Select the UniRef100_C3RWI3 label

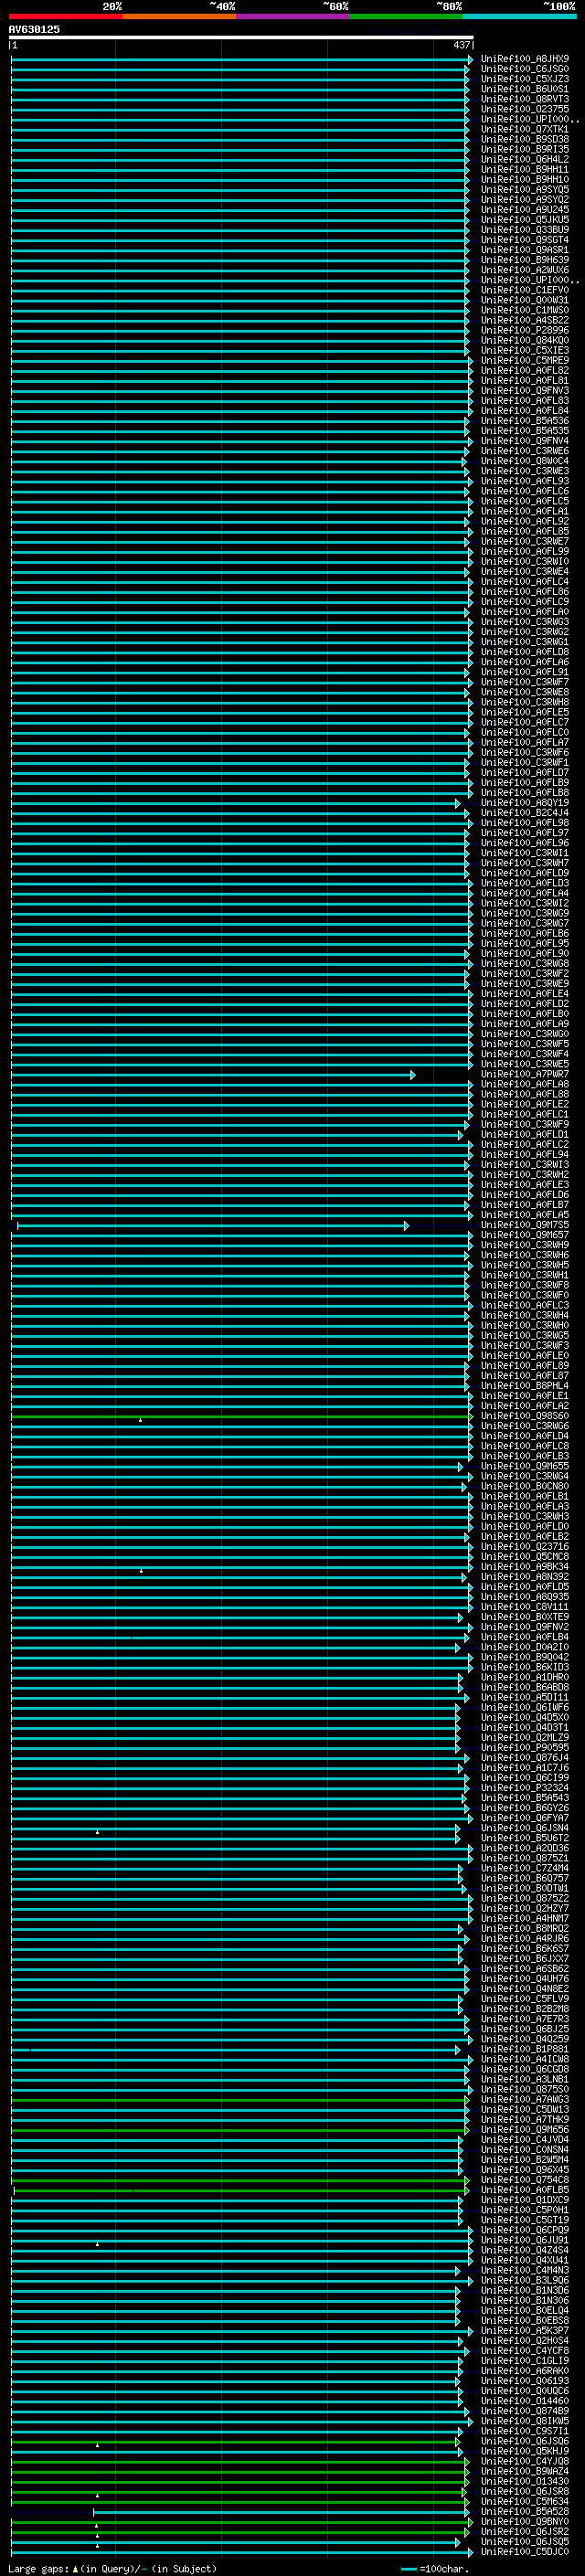[x=525, y=1164]
